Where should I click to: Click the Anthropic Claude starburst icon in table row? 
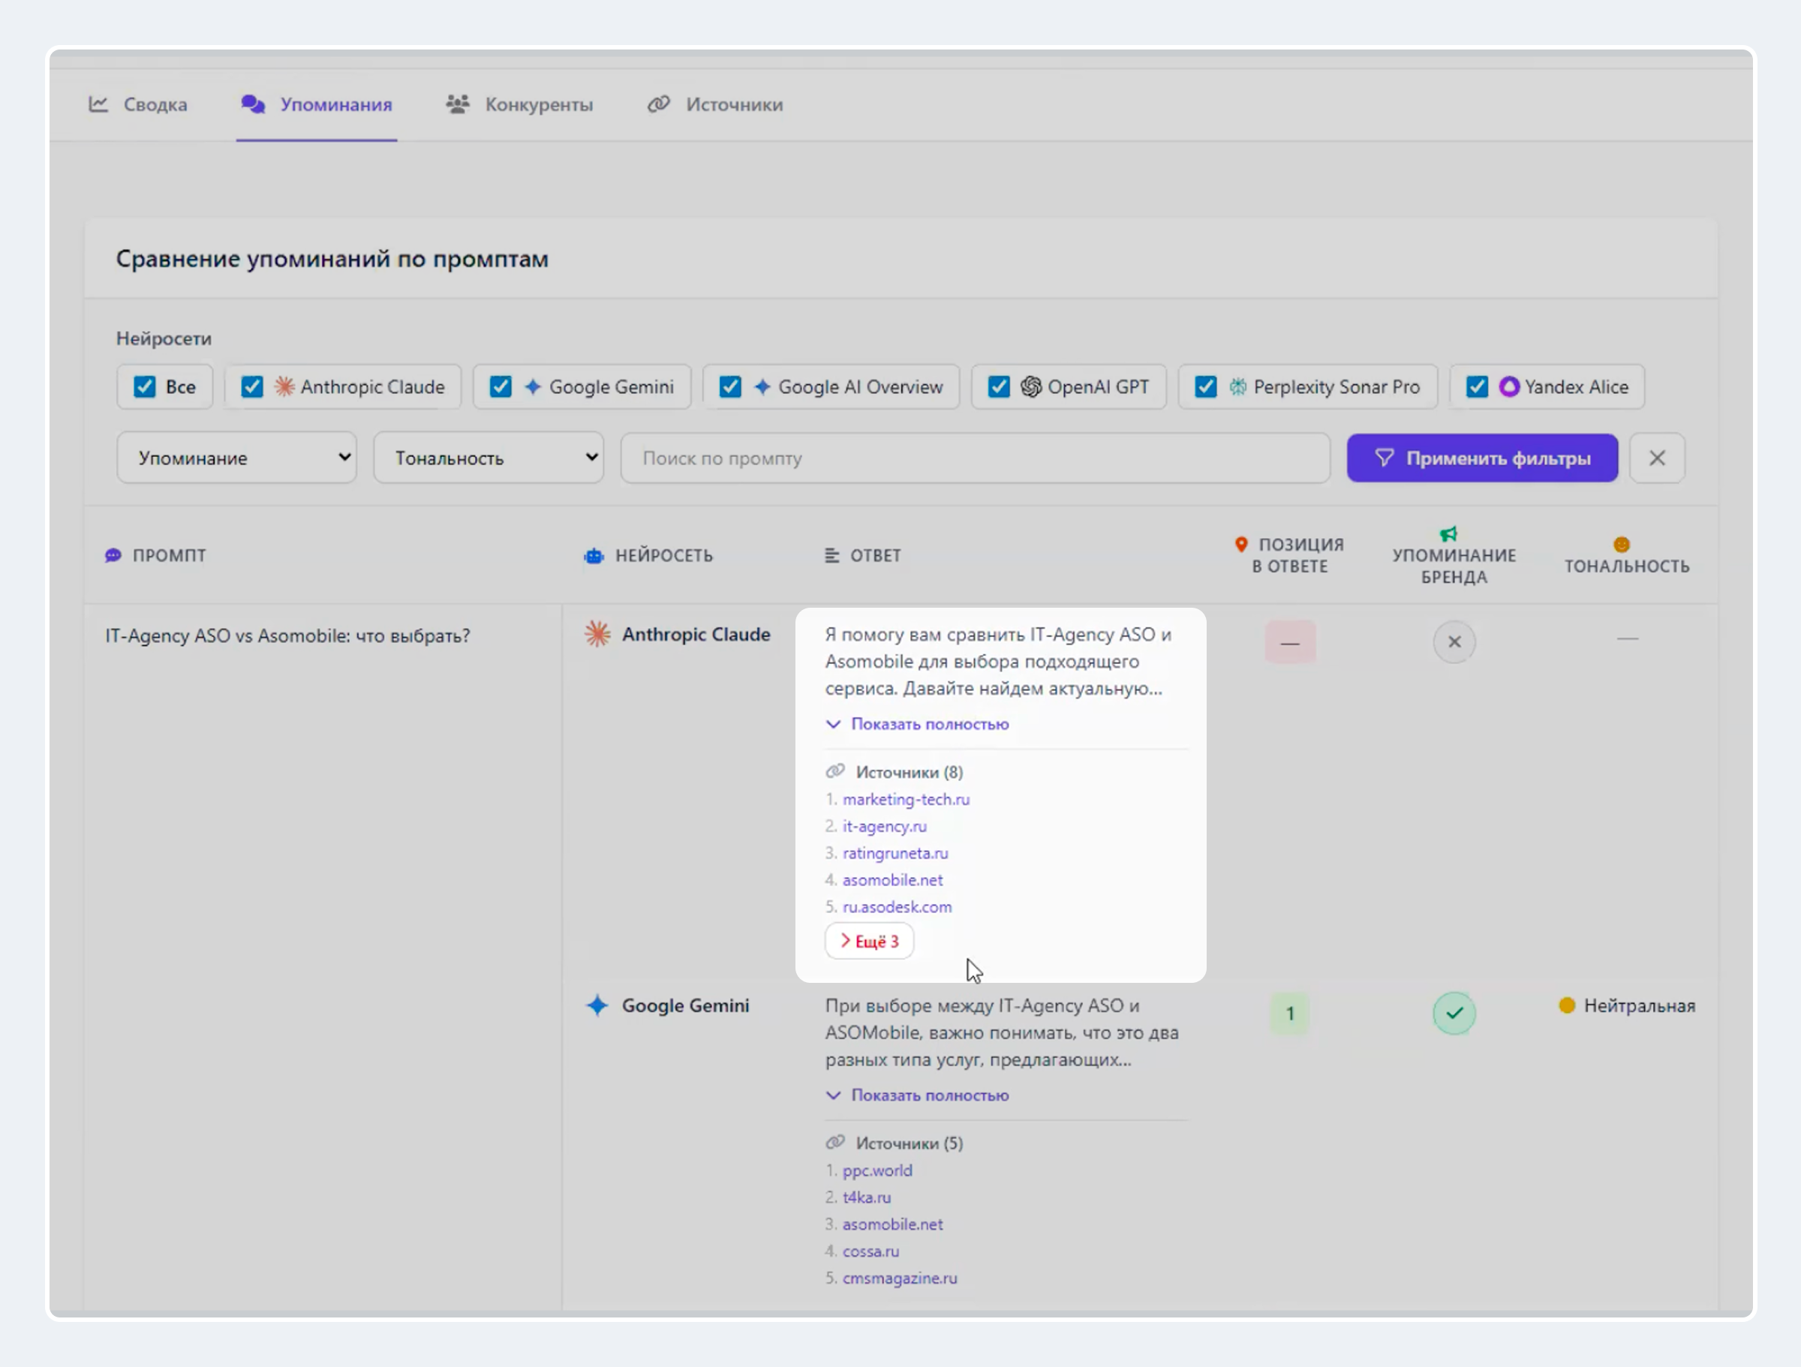tap(597, 634)
